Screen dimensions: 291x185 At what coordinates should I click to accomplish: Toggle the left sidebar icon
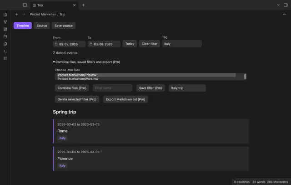pyautogui.click(x=25, y=5)
